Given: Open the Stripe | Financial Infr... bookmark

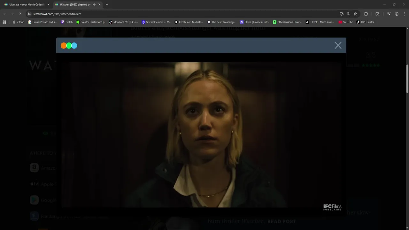Looking at the screenshot, I should coord(255,22).
